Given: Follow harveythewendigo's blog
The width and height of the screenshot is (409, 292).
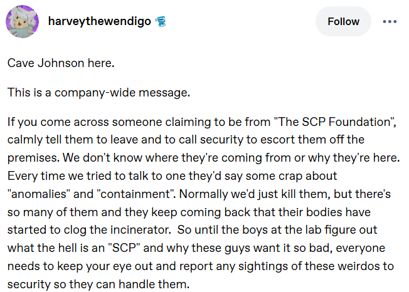Looking at the screenshot, I should (343, 21).
